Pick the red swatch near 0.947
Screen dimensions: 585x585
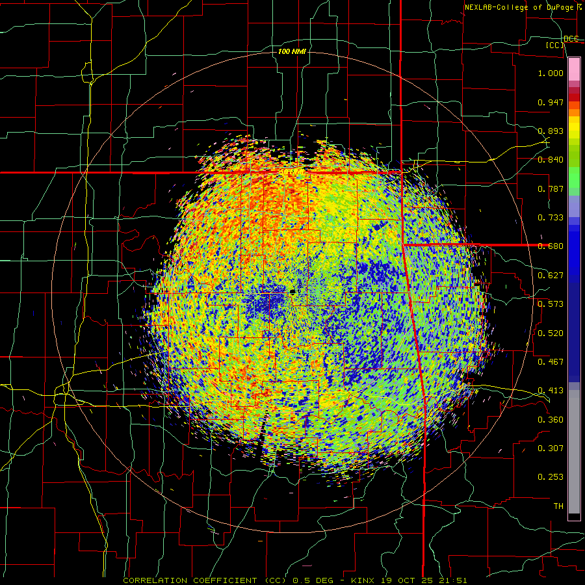[x=574, y=97]
